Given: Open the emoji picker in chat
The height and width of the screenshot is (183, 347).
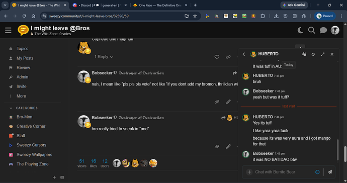Looking at the screenshot, I should point(317,172).
